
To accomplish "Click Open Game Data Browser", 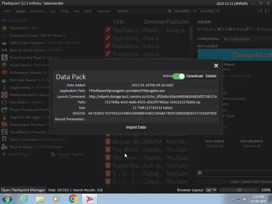I will [x=235, y=182].
